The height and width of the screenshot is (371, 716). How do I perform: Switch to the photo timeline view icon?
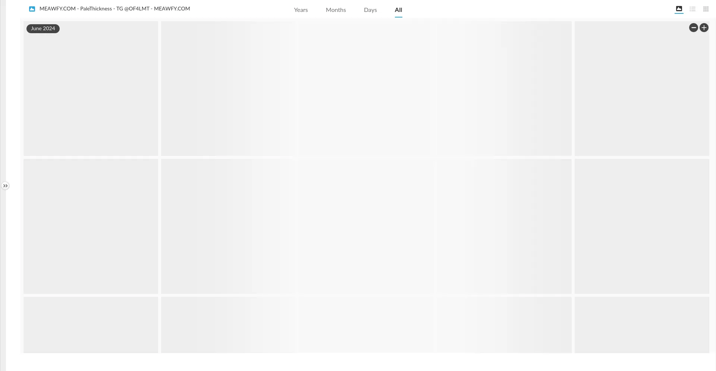coord(679,9)
